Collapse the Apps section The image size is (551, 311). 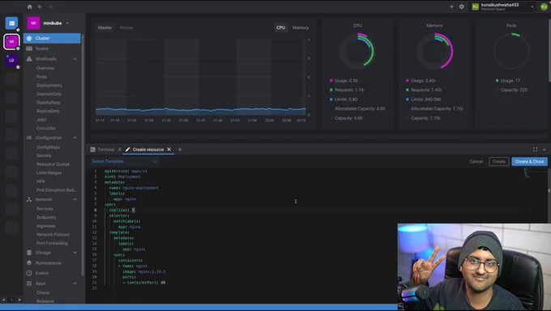pos(75,284)
